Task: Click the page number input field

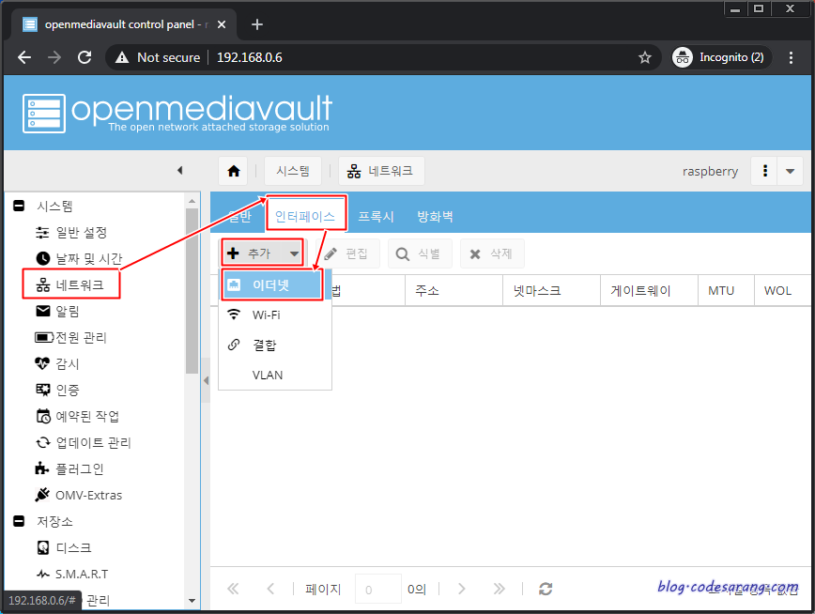Action: tap(377, 589)
